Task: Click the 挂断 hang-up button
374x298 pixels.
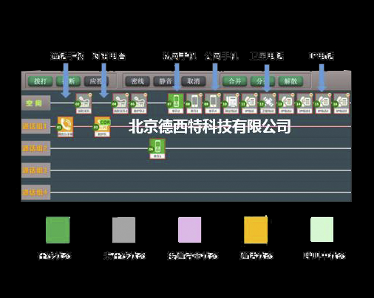Action: (x=68, y=81)
